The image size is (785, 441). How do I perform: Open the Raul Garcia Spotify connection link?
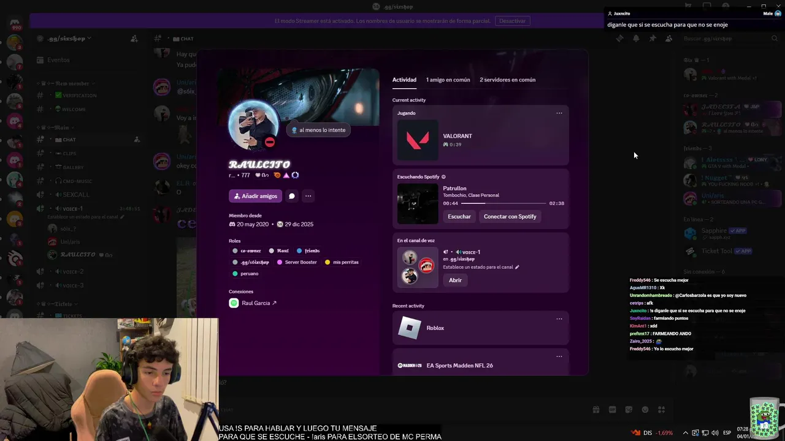(x=259, y=303)
